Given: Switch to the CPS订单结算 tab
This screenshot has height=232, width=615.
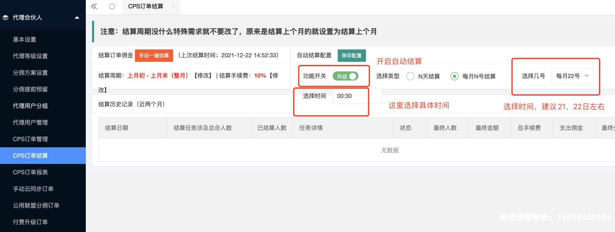Looking at the screenshot, I should pos(146,6).
